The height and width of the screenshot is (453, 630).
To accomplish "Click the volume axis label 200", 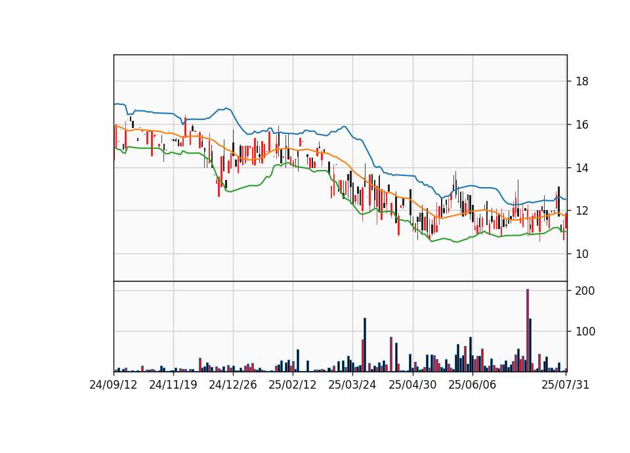I will click(x=585, y=291).
